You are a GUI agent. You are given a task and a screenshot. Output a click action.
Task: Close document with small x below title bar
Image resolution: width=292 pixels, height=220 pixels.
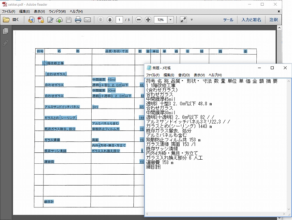[279, 11]
